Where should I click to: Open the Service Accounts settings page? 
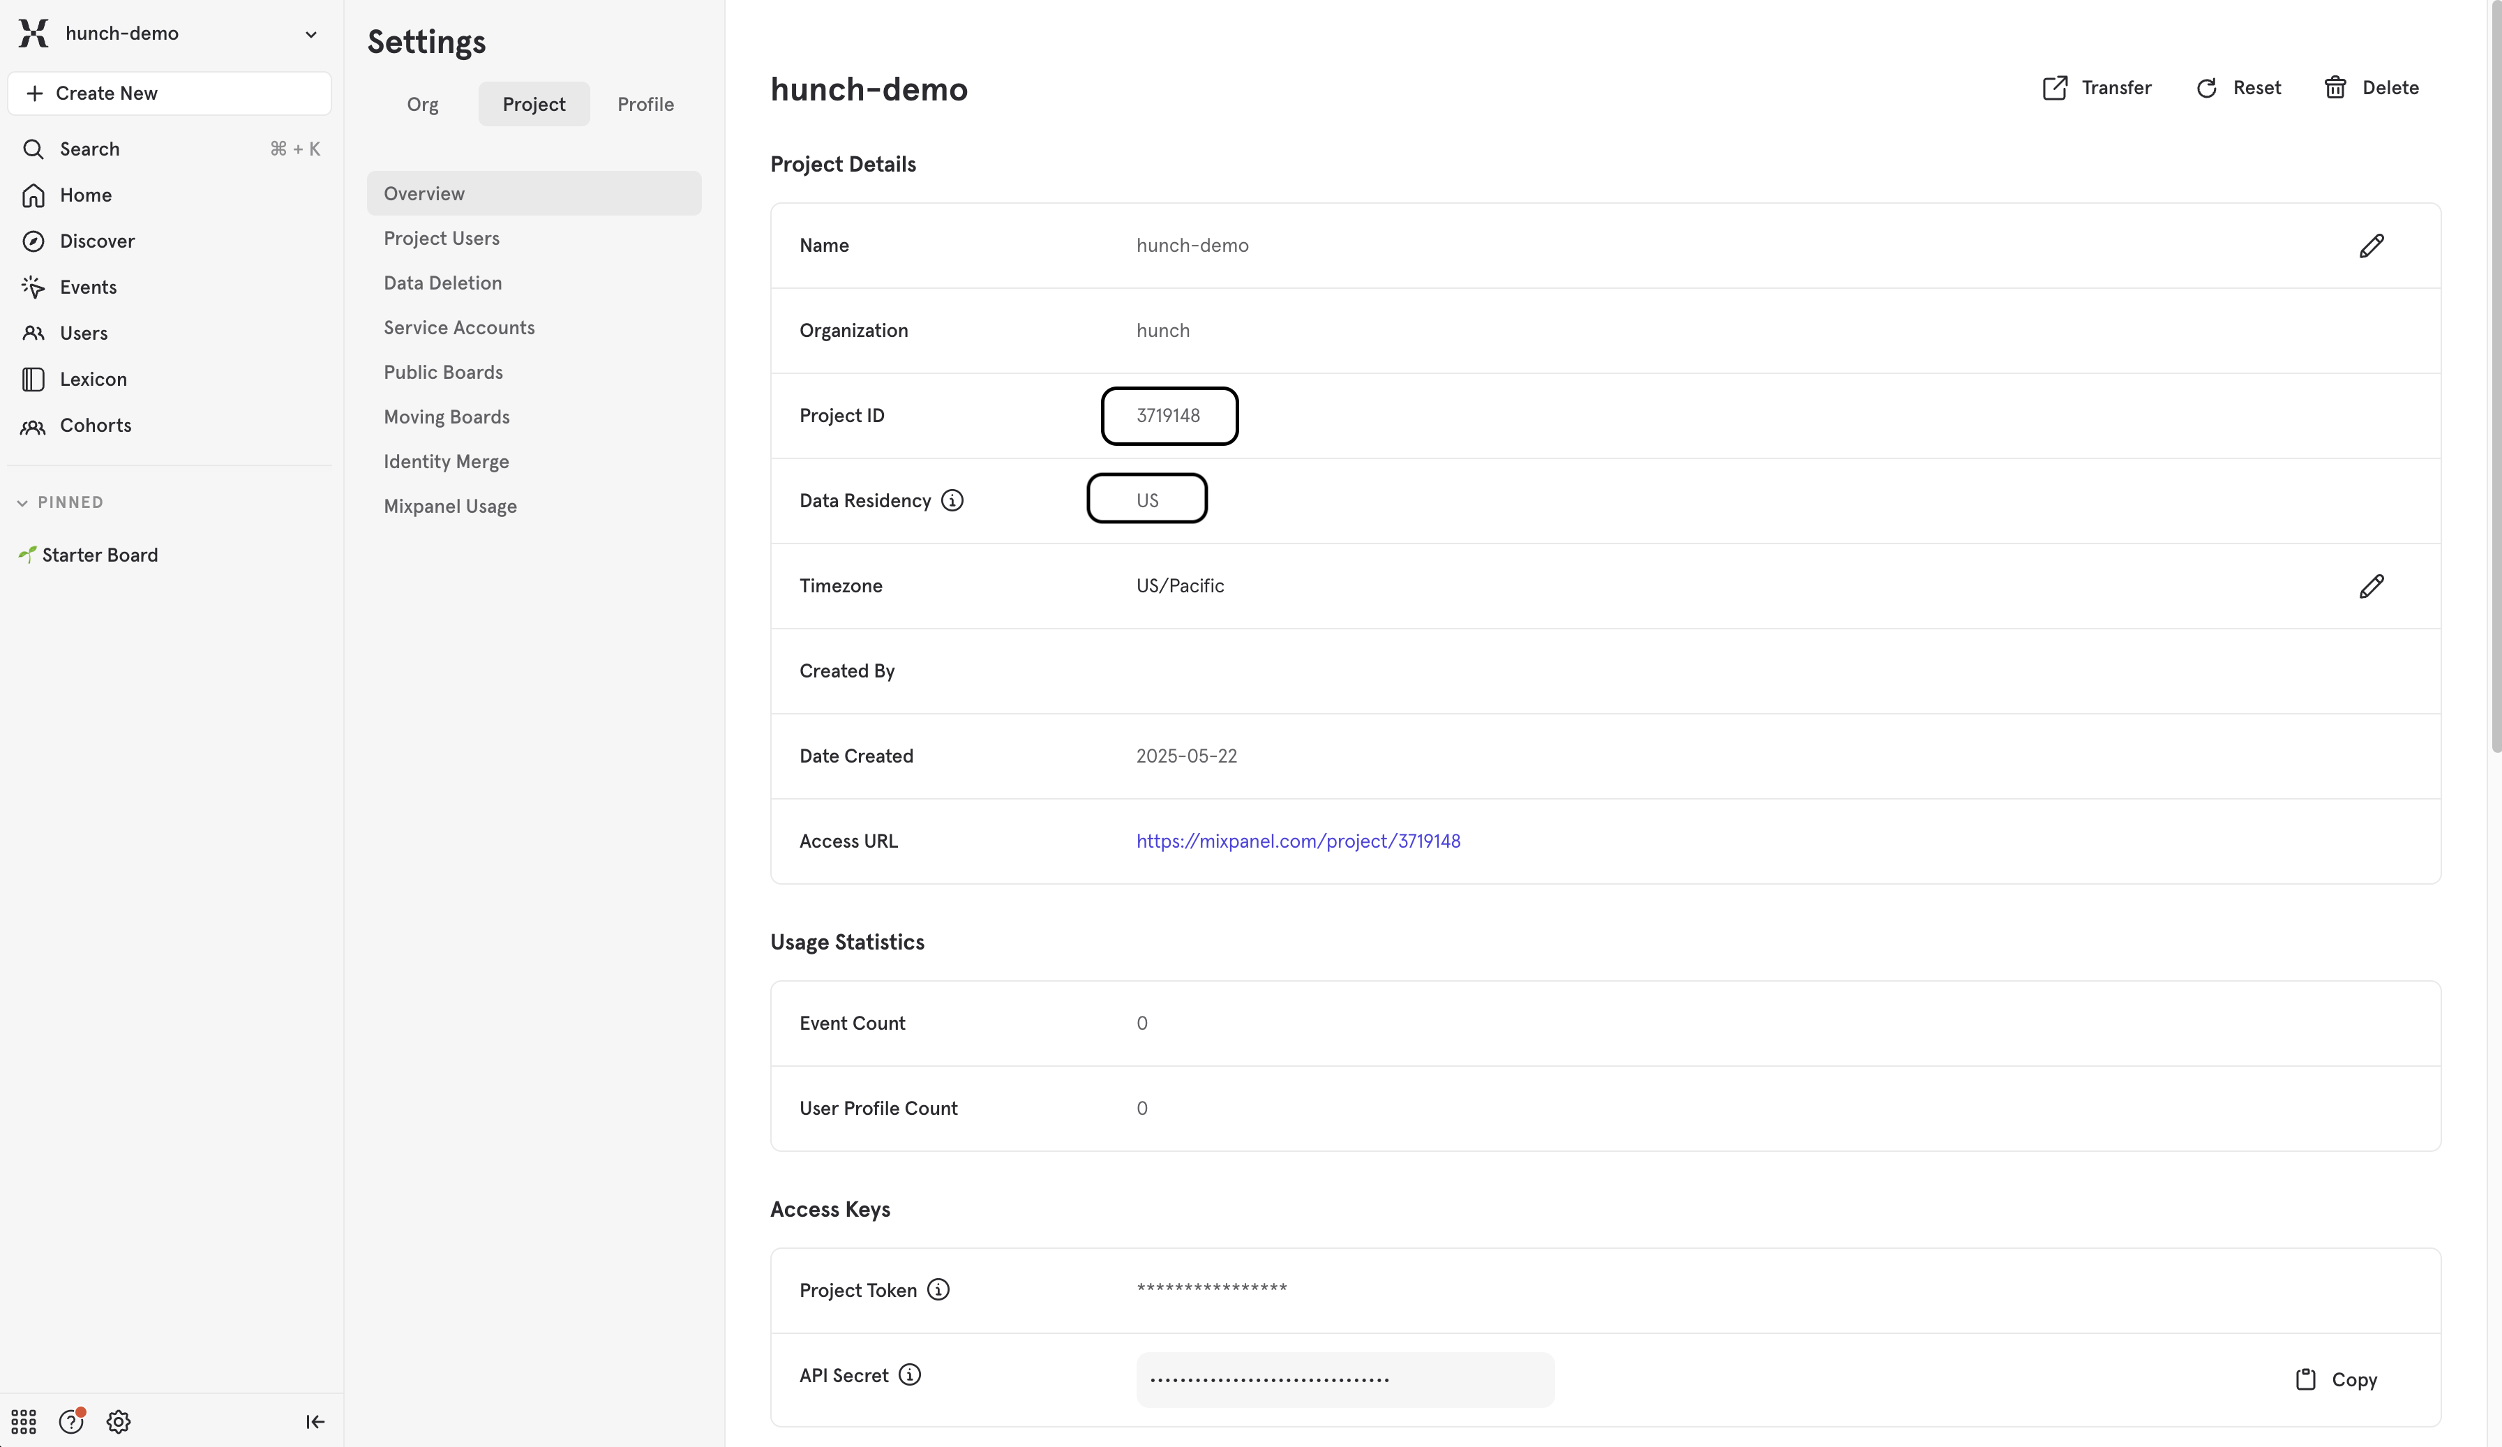click(458, 327)
